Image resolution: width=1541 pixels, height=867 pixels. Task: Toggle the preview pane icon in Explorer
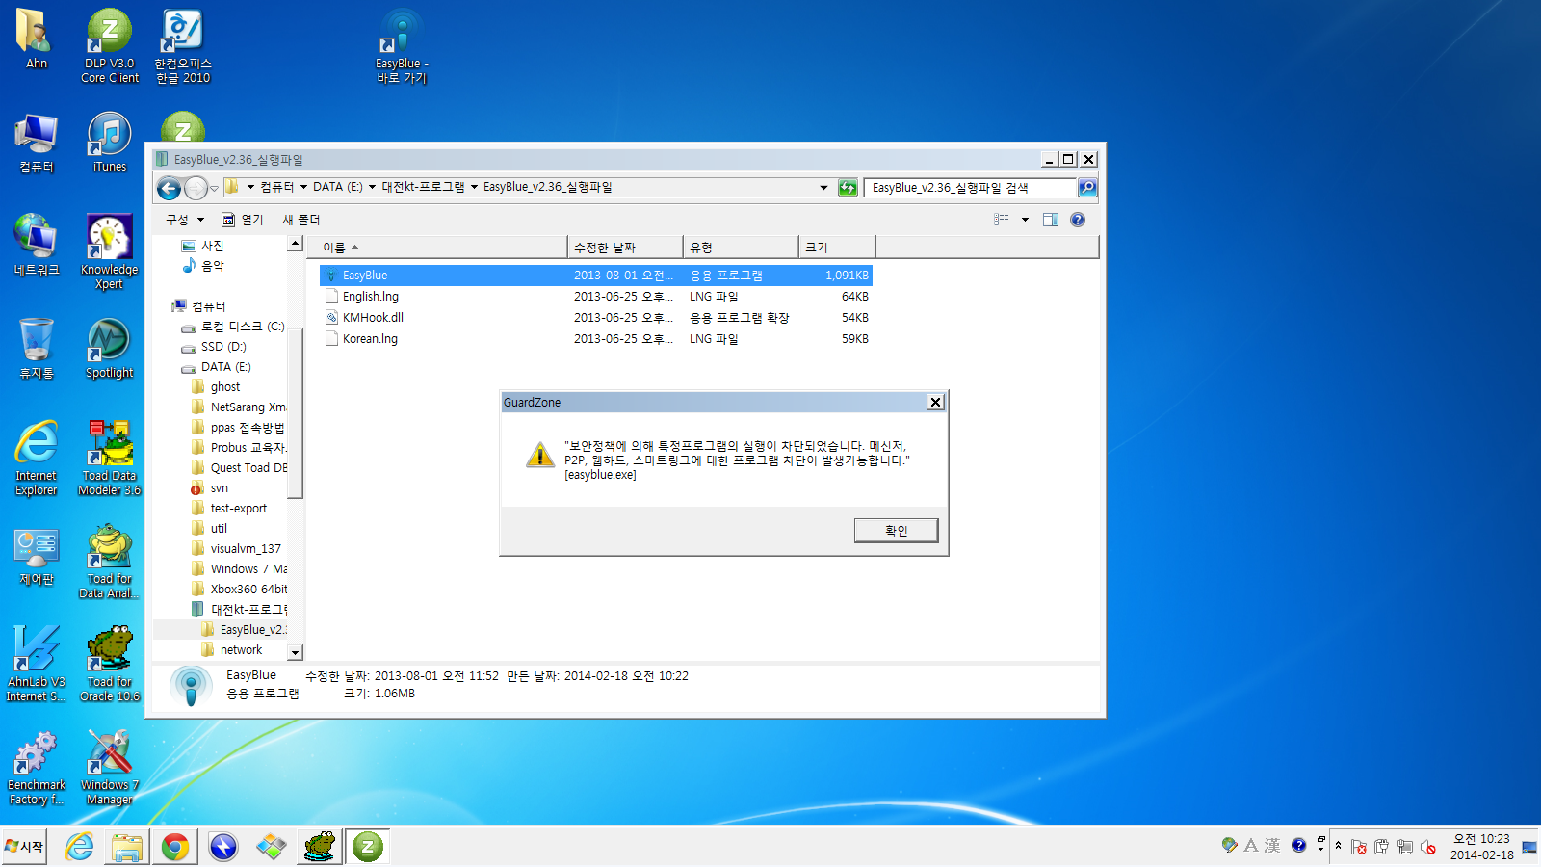pyautogui.click(x=1051, y=220)
